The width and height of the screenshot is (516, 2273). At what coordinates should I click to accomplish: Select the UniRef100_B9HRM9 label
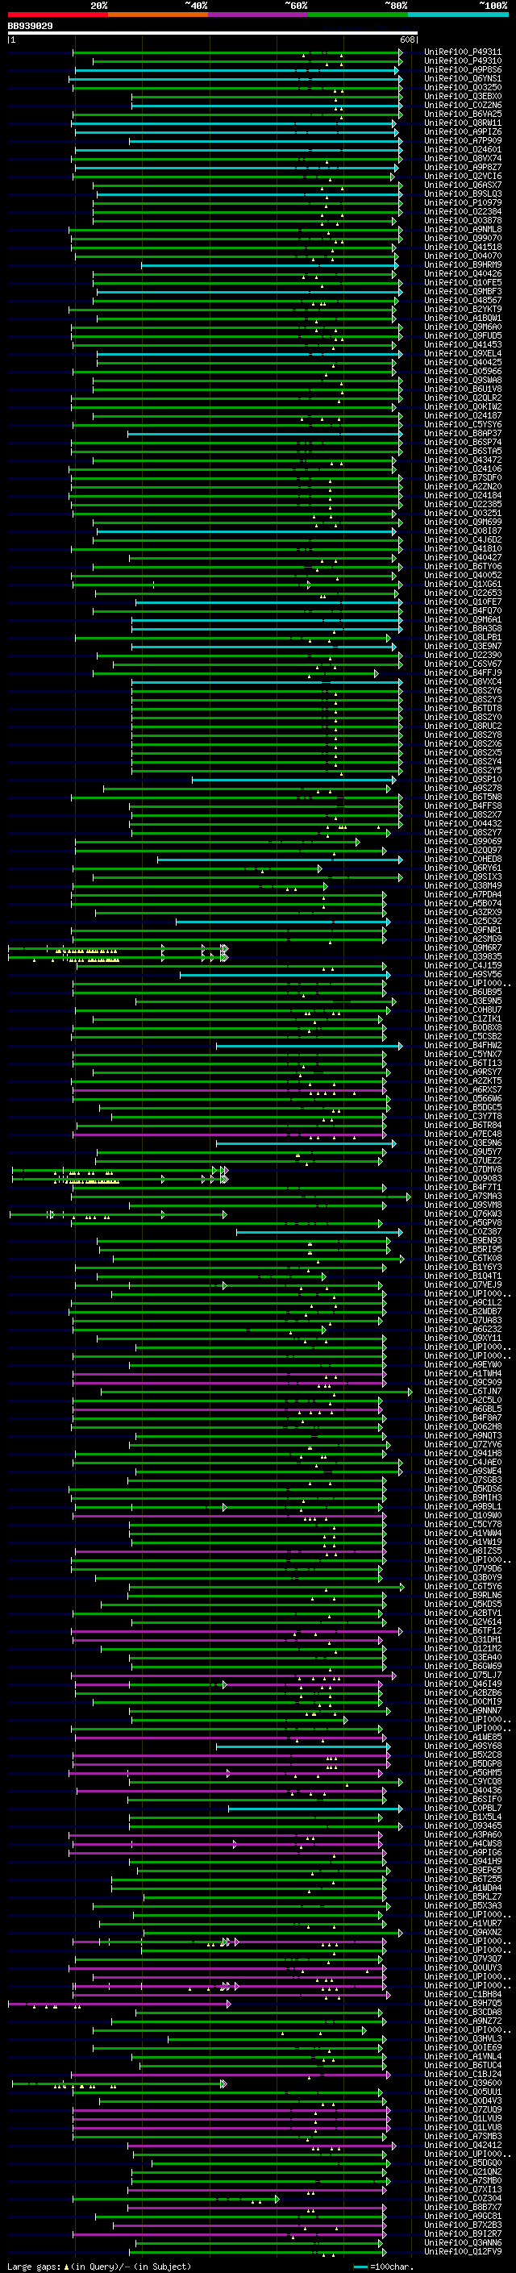tap(462, 264)
